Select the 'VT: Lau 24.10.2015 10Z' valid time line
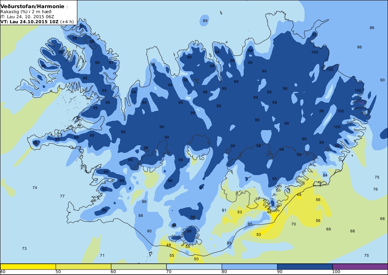The image size is (388, 275). tap(30, 21)
